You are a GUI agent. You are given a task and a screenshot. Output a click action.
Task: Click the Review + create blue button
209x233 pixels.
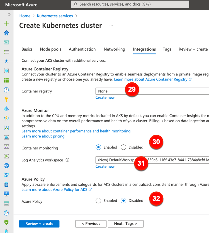pos(39,224)
